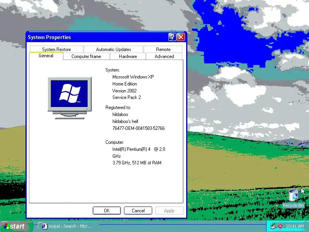Select the product ID 76477-OEM-0041583-52766
Viewport: 309px width, 232px height.
[x=138, y=128]
